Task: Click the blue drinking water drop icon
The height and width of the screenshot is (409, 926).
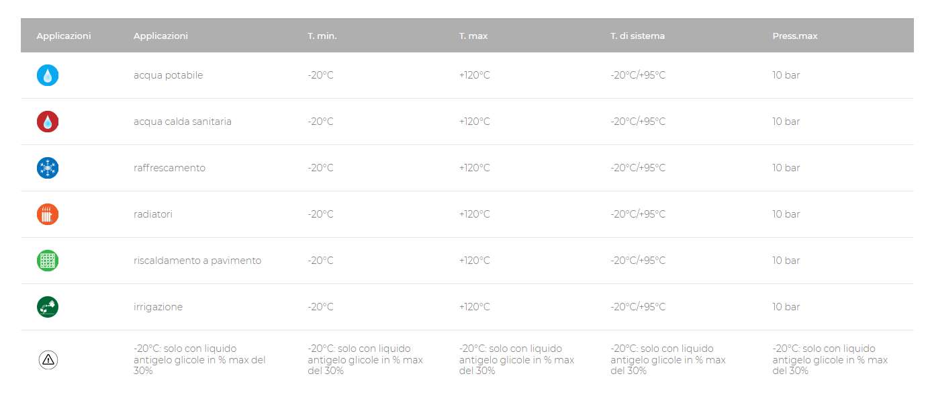Action: 48,75
